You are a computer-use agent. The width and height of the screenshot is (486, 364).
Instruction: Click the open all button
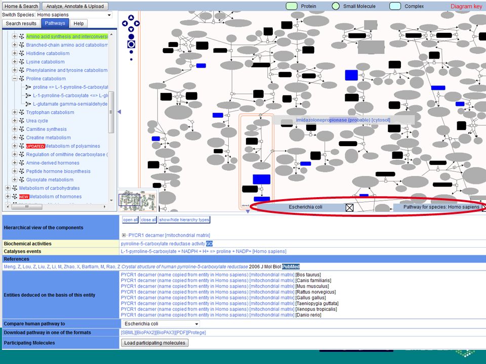[x=130, y=220]
